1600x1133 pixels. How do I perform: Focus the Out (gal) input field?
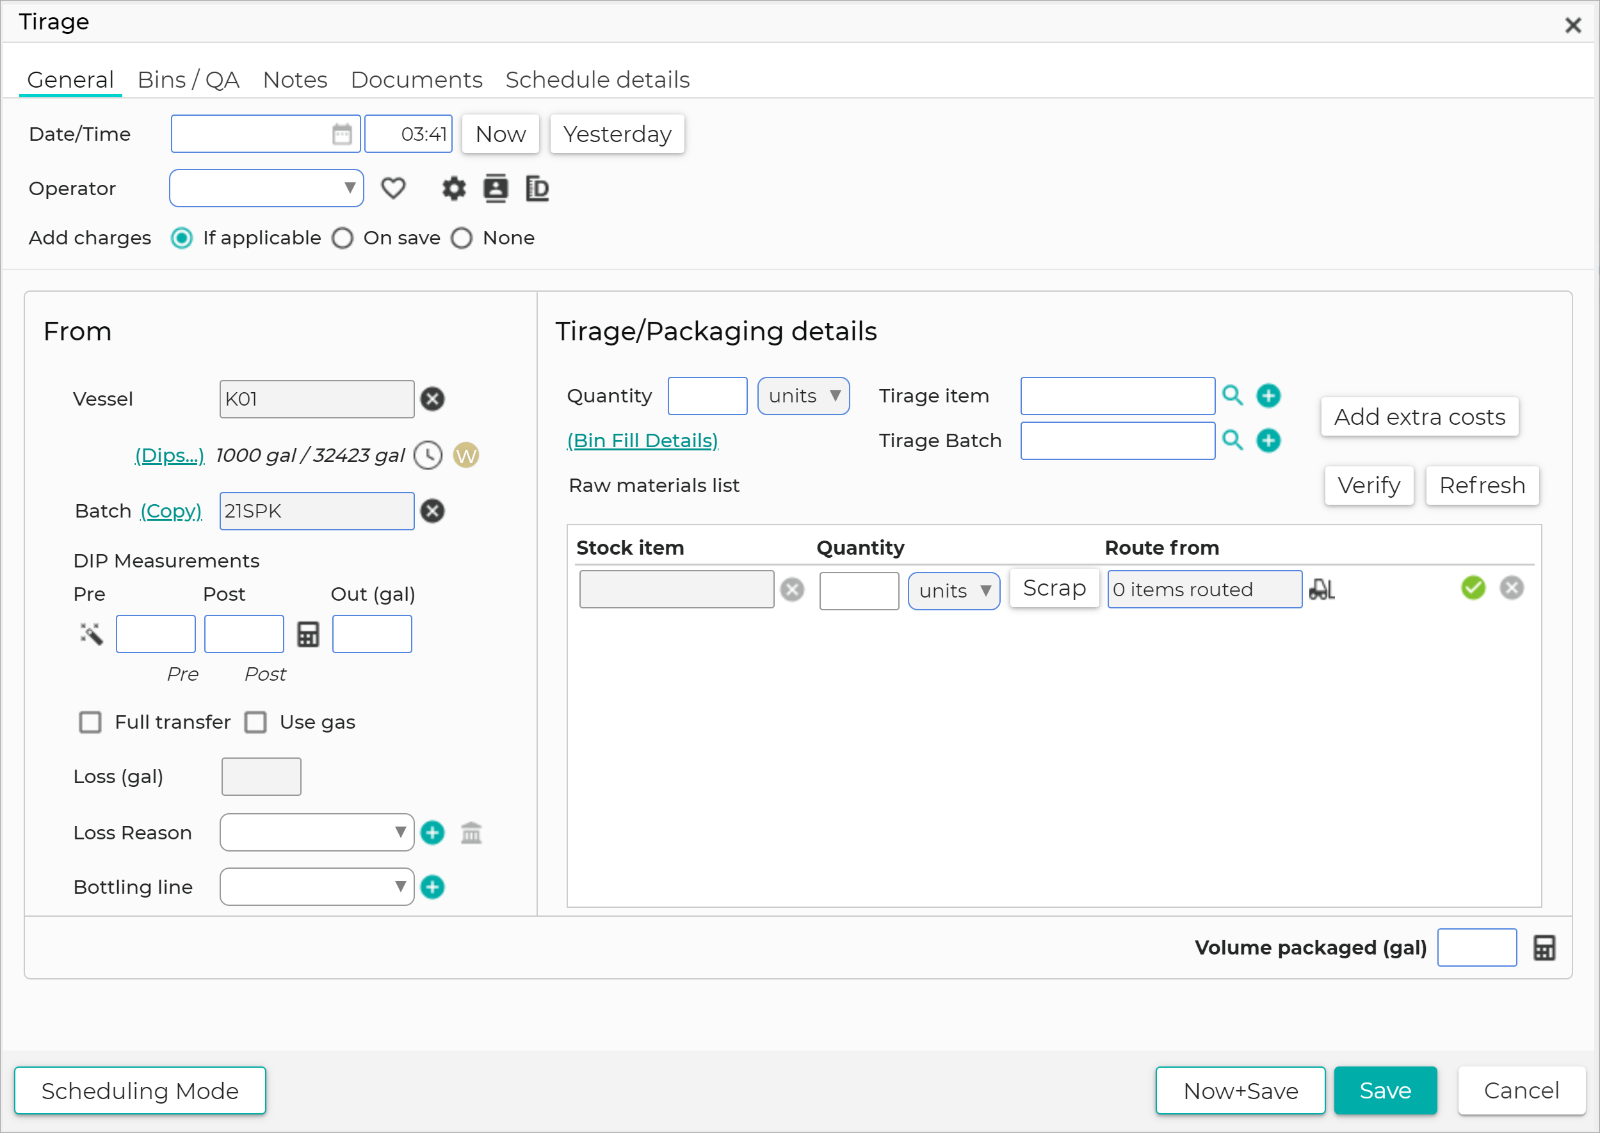[x=372, y=634]
